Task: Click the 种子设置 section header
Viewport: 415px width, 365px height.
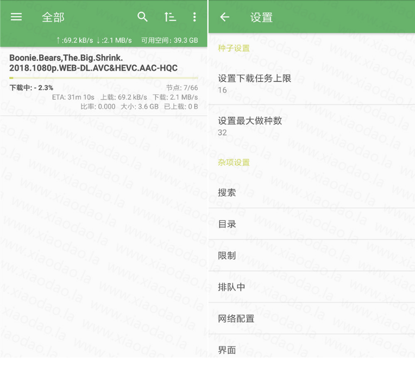Action: pyautogui.click(x=234, y=48)
